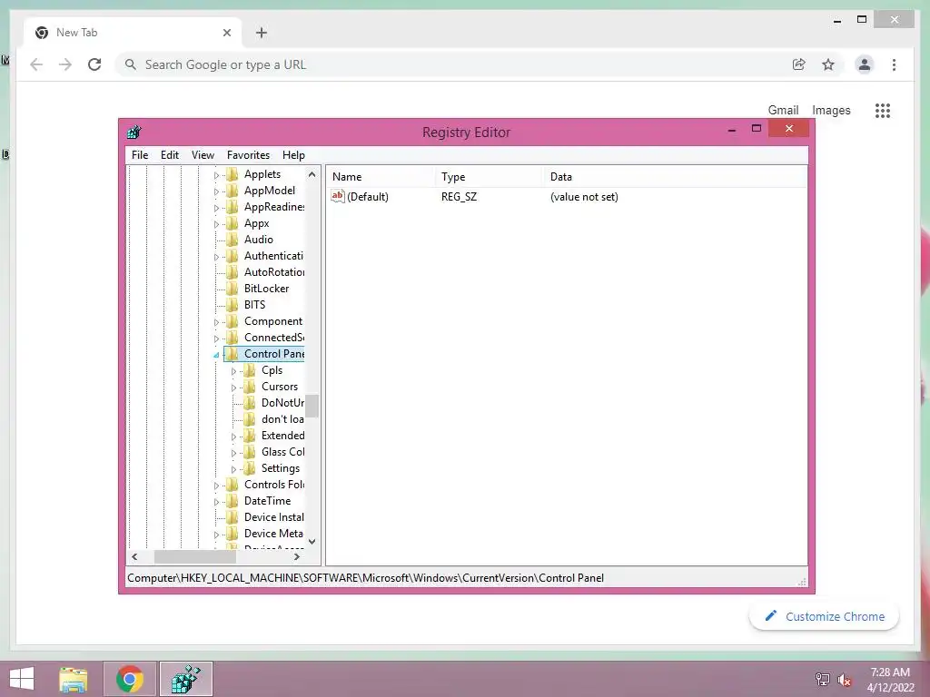The height and width of the screenshot is (697, 930).
Task: Click the network tray icon
Action: (x=822, y=680)
